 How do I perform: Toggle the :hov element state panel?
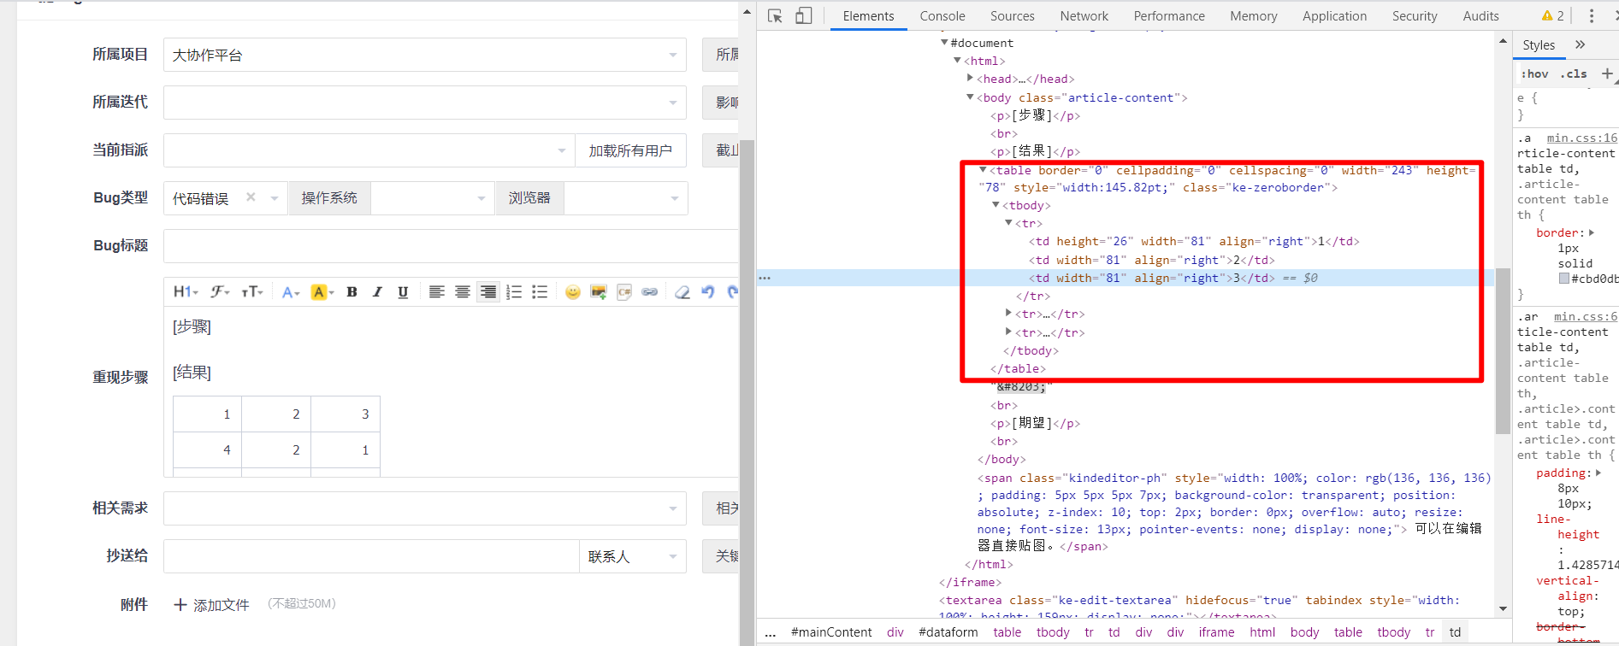coord(1534,74)
